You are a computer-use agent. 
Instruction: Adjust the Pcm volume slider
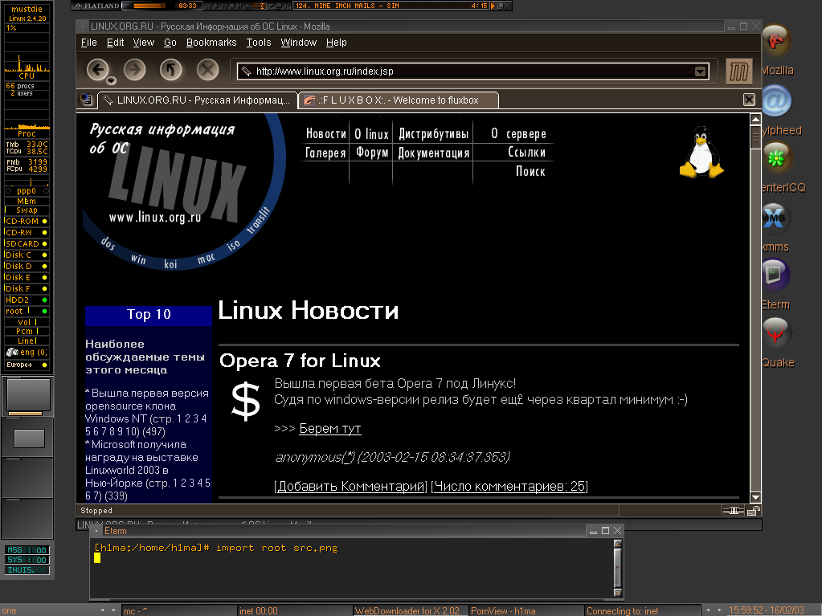point(27,331)
